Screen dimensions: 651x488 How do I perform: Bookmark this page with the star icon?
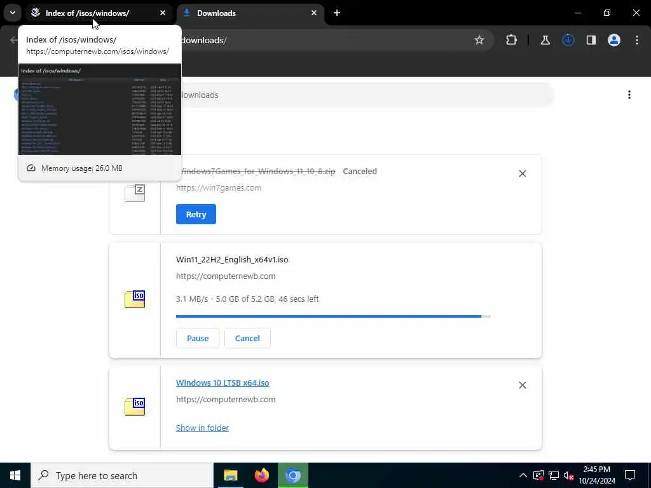(x=479, y=40)
